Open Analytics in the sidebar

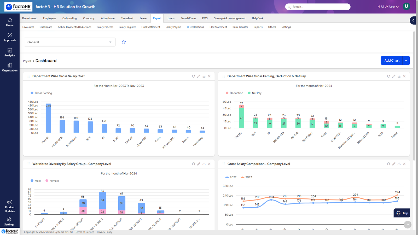click(10, 52)
